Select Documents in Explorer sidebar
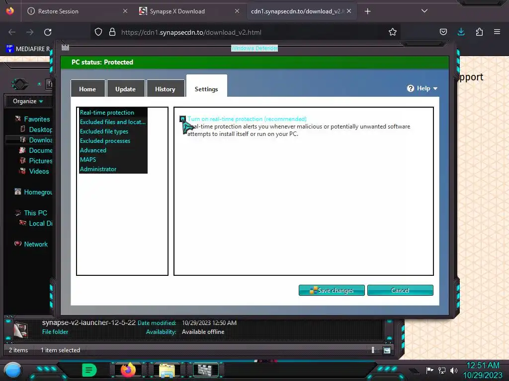This screenshot has height=381, width=509. (40, 150)
